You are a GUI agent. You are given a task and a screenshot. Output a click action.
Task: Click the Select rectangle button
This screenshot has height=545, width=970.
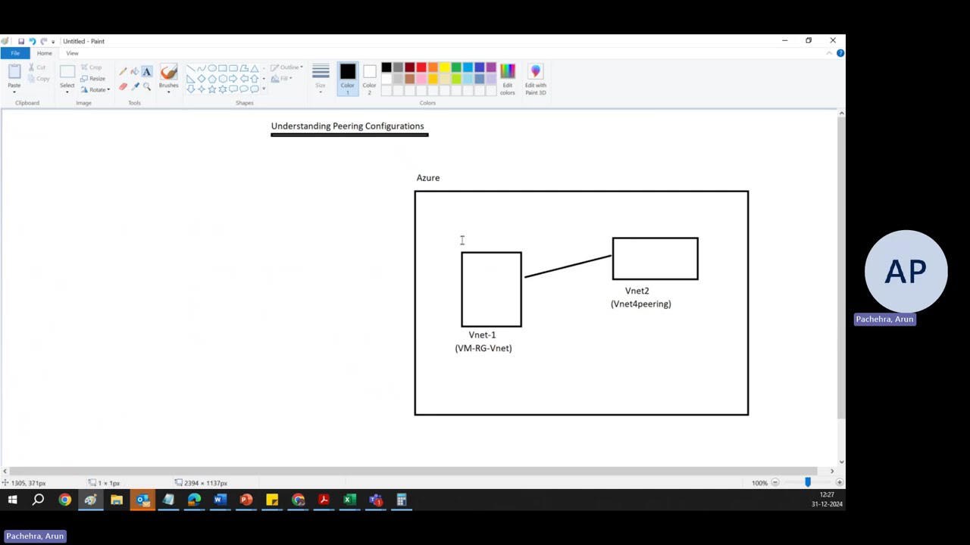(67, 73)
